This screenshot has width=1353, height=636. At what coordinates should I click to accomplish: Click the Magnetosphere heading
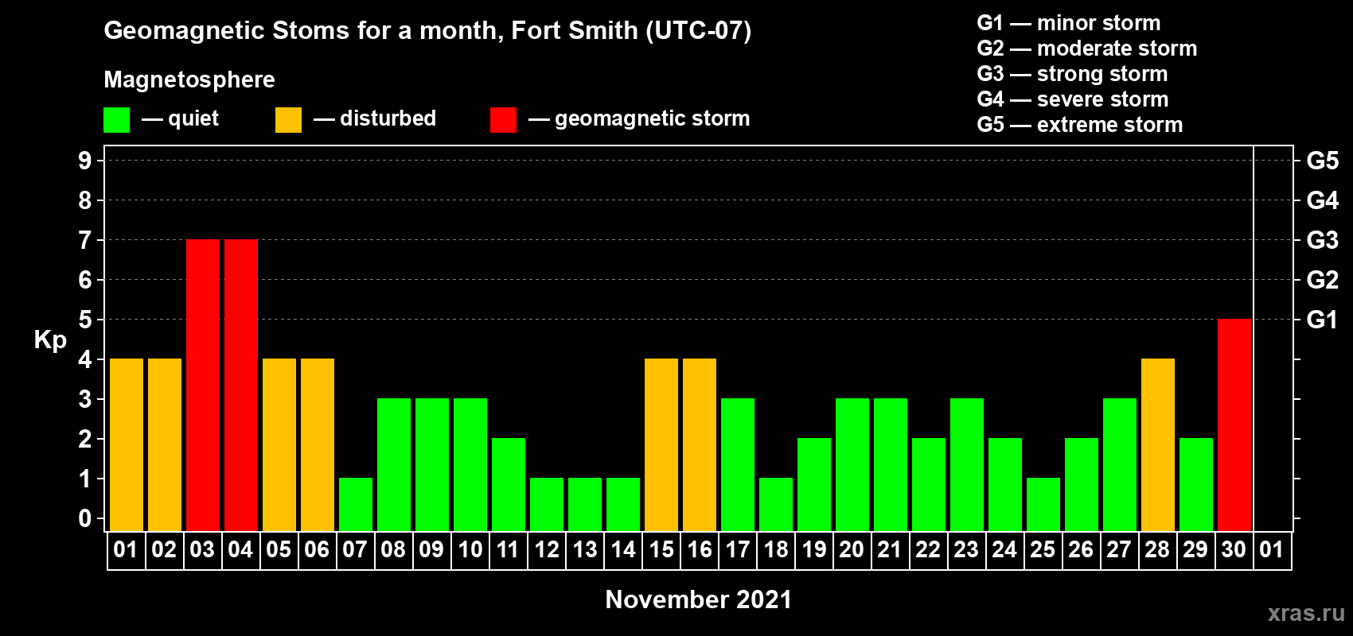click(x=189, y=79)
